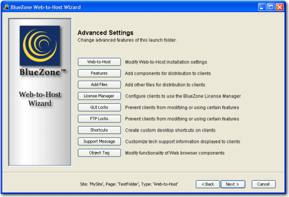Click the Site/Page/Type status text
This screenshot has width=289, height=197.
[x=129, y=184]
